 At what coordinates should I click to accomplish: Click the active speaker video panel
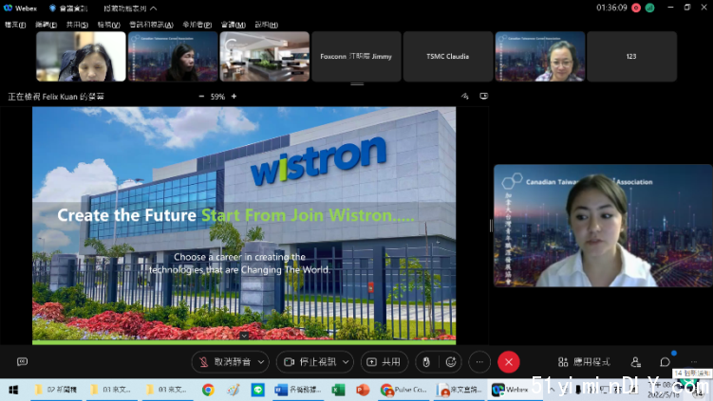(x=603, y=226)
